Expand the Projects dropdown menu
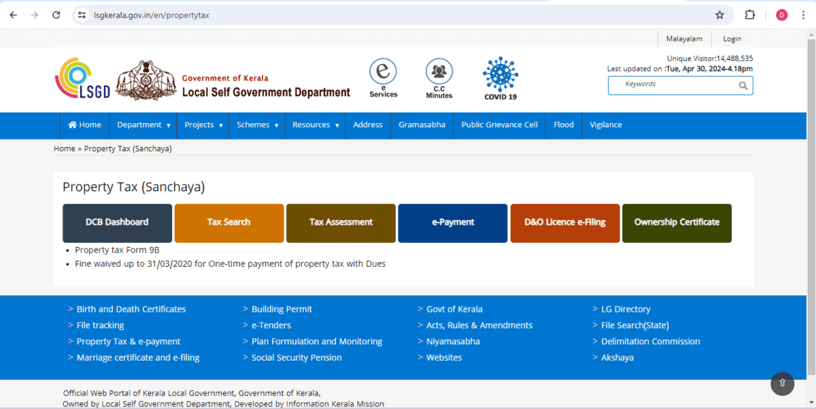 pyautogui.click(x=203, y=125)
